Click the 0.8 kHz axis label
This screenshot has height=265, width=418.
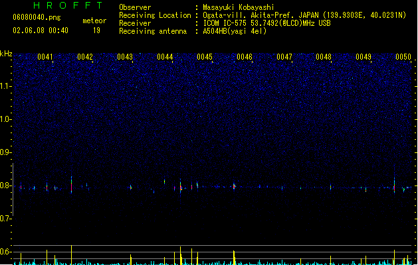click(6, 185)
